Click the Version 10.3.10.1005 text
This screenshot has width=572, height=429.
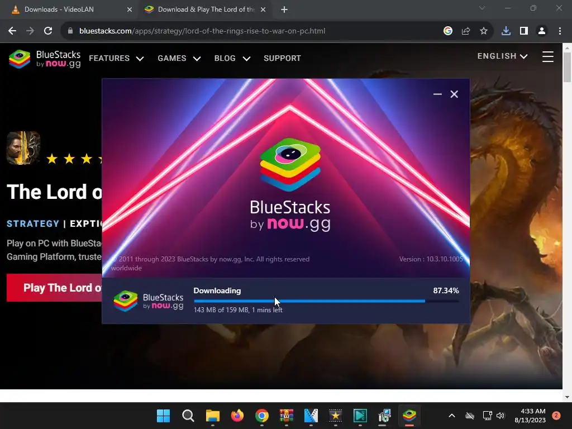pos(431,259)
